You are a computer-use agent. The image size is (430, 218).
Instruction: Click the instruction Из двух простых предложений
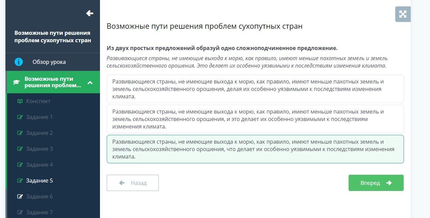pyautogui.click(x=222, y=48)
